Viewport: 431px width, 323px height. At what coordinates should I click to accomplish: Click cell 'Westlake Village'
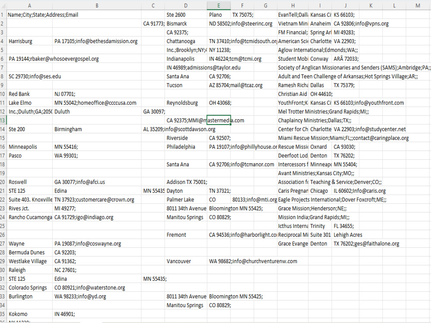tap(29, 261)
